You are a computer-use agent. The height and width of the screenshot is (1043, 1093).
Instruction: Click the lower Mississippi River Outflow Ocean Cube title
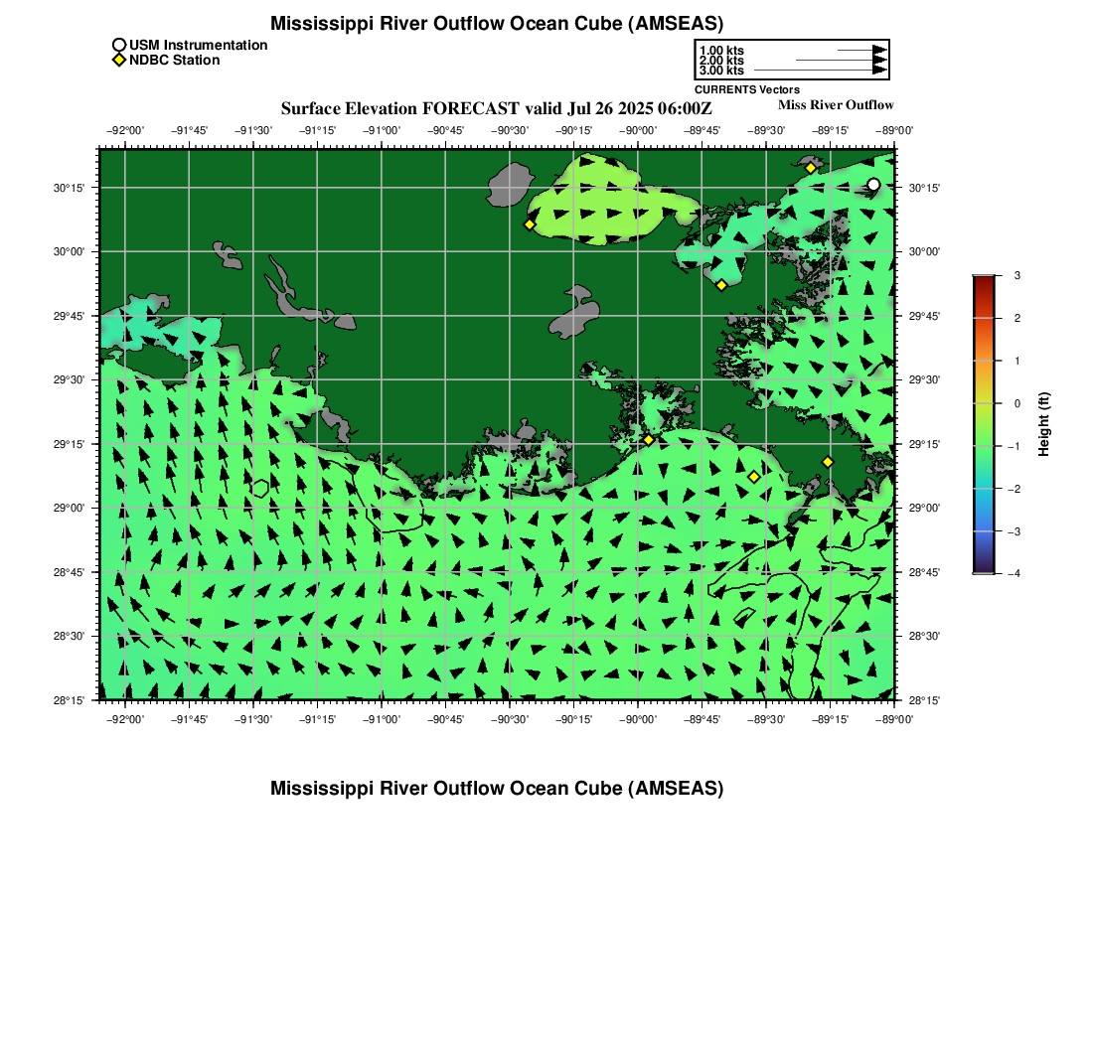pyautogui.click(x=497, y=789)
